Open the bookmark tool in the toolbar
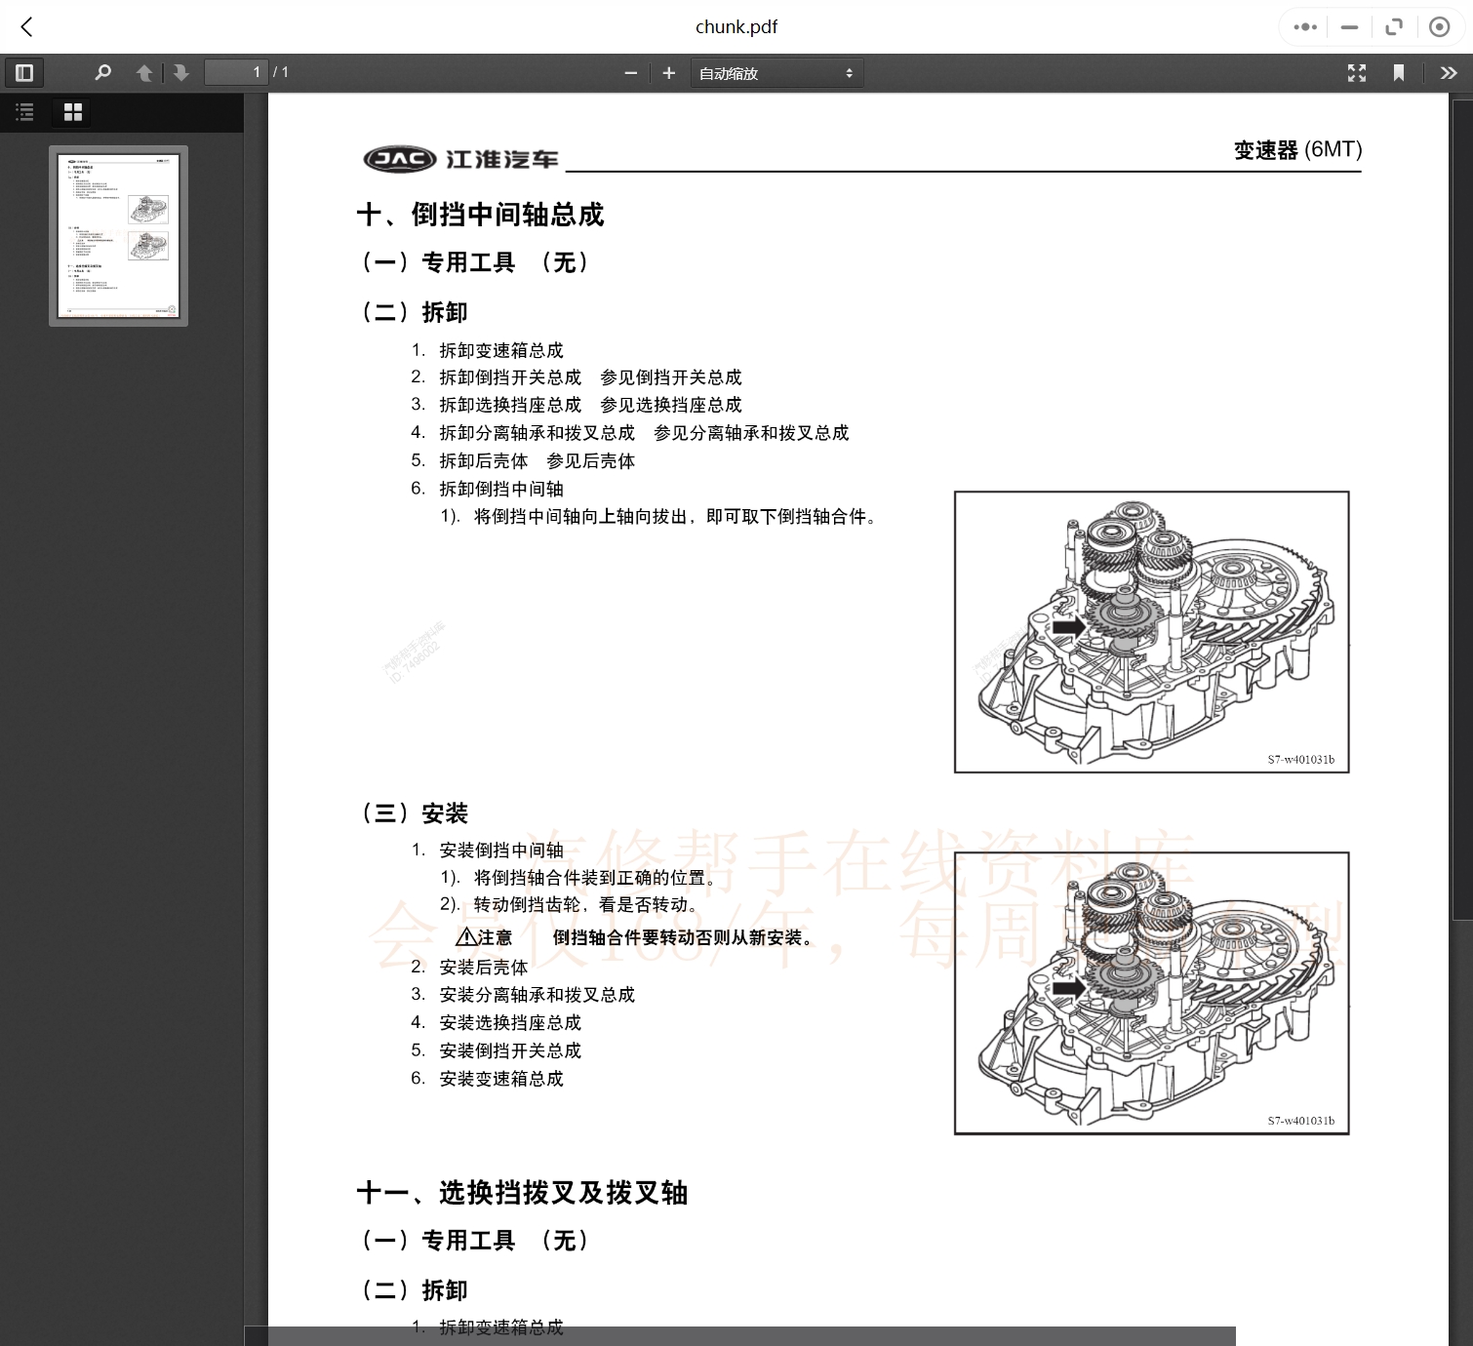1473x1346 pixels. [1400, 72]
